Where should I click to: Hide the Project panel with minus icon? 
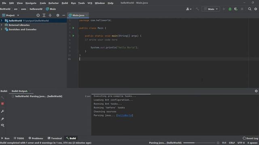[x=64, y=15]
